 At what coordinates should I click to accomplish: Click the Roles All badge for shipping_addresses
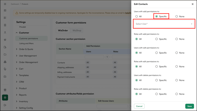[x=115, y=67]
